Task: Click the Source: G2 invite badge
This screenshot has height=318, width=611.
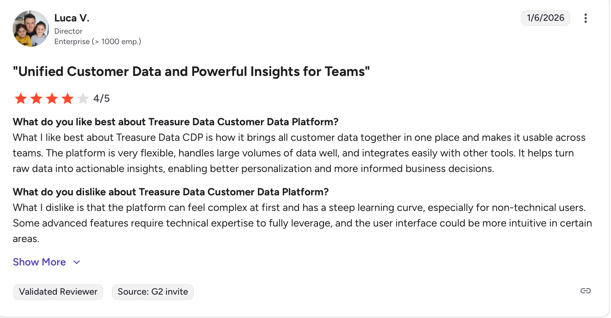Action: [x=153, y=292]
